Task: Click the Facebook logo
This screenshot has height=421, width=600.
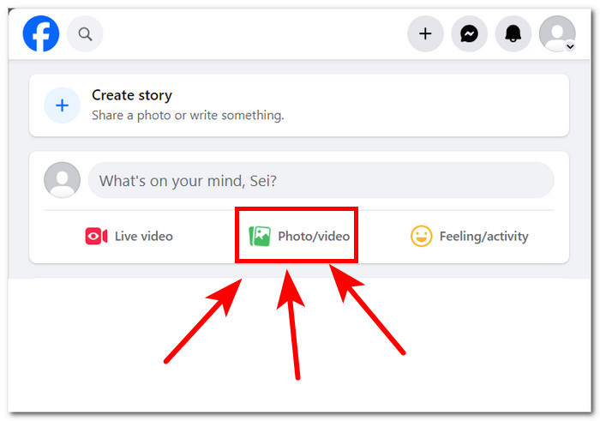Action: point(41,34)
